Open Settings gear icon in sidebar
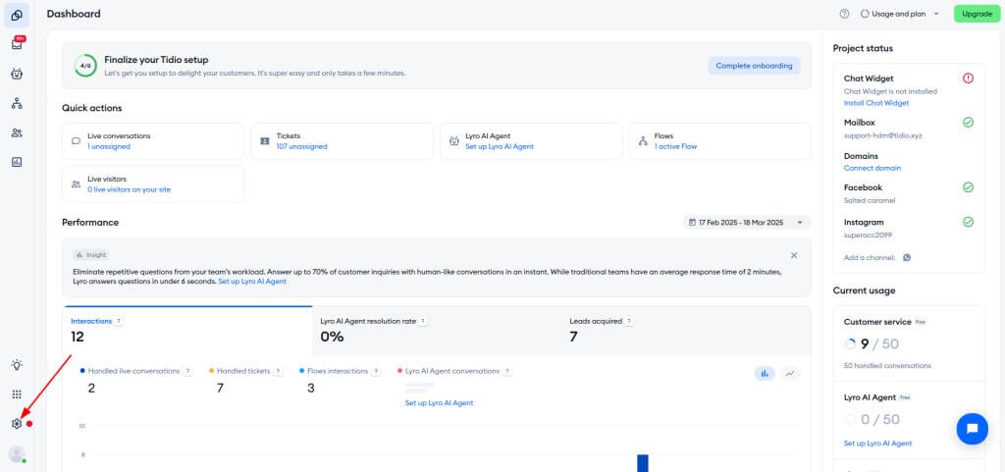Viewport: 1005px width, 472px height. 17,423
